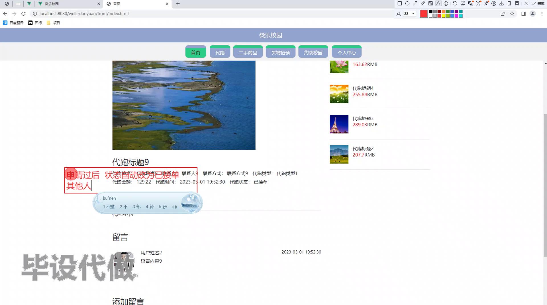This screenshot has height=305, width=547.
Task: Choose IME candidate 2.不
Action: (x=124, y=207)
